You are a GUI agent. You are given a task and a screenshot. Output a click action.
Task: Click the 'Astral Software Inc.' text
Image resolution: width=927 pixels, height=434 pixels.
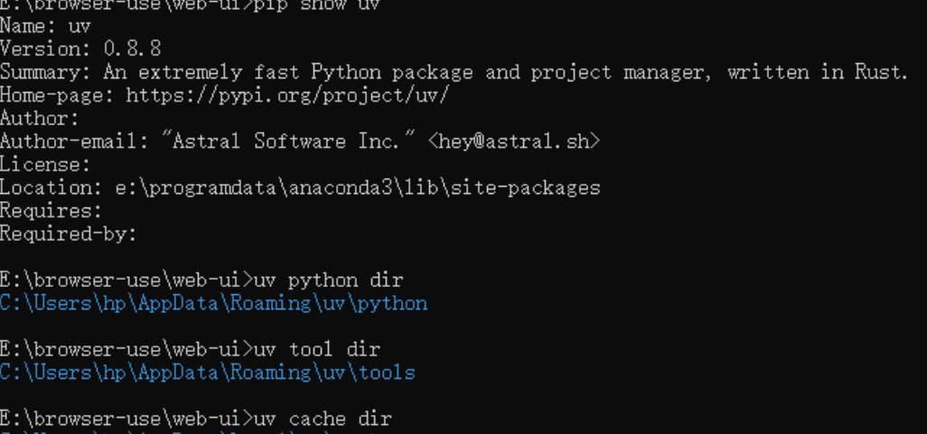pos(286,141)
